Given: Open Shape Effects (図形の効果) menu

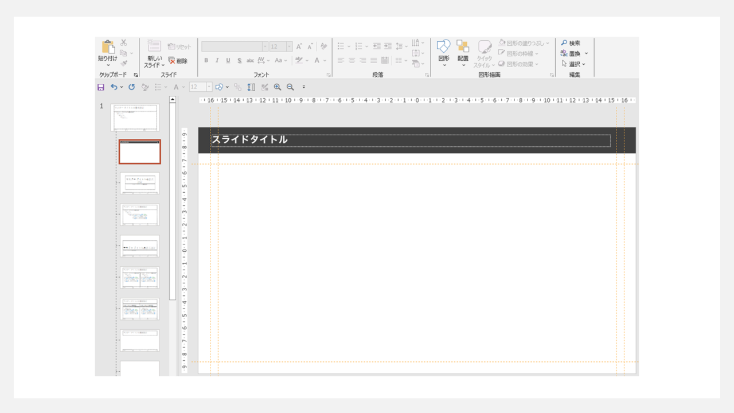Looking at the screenshot, I should pyautogui.click(x=518, y=64).
